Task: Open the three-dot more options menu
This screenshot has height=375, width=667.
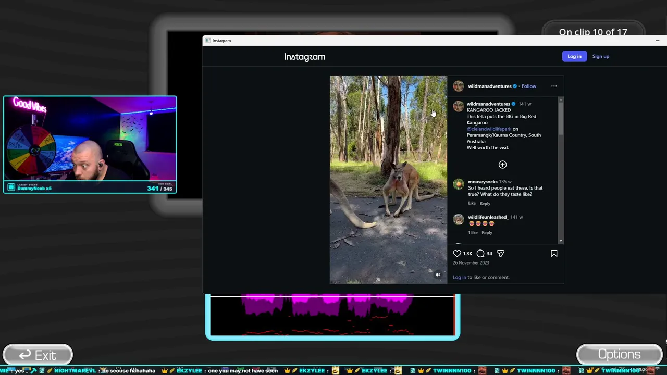Action: point(554,86)
